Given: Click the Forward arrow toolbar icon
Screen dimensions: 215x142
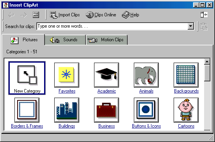Looking at the screenshot, I should 23,15.
